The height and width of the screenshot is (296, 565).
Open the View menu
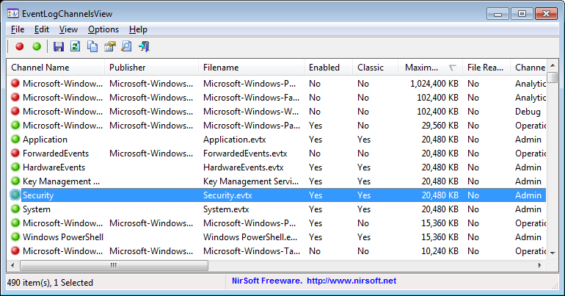(68, 29)
